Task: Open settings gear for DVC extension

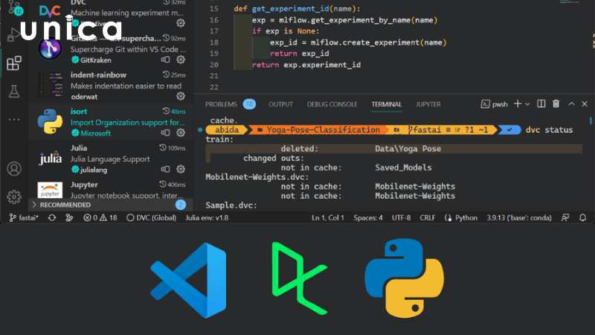Action: point(181,23)
